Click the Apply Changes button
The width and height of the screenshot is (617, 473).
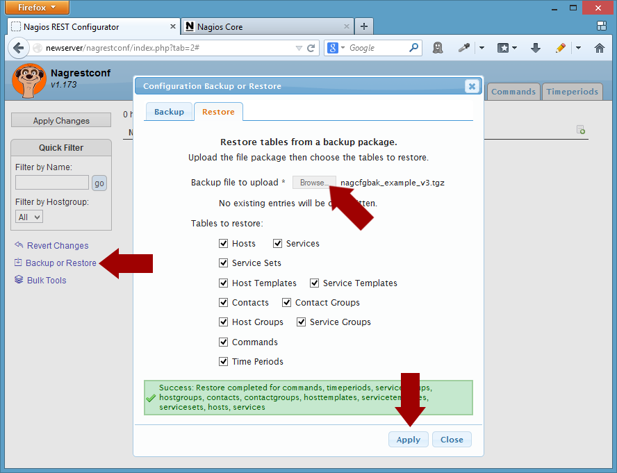tap(61, 120)
